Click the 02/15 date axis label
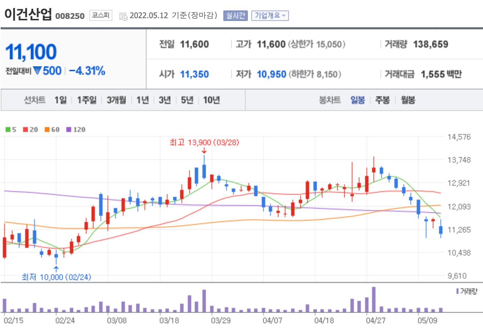Viewport: 483px width, 333px height. point(14,320)
